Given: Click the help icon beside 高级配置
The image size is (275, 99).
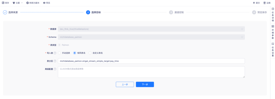Looking at the screenshot, I should pos(55,69).
